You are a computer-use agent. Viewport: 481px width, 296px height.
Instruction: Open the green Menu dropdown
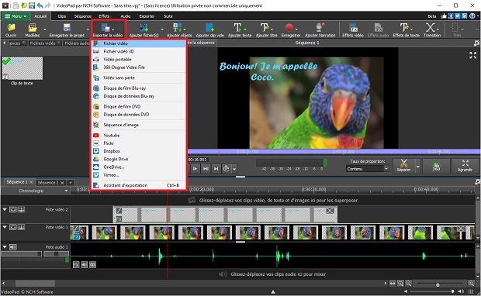tap(16, 16)
